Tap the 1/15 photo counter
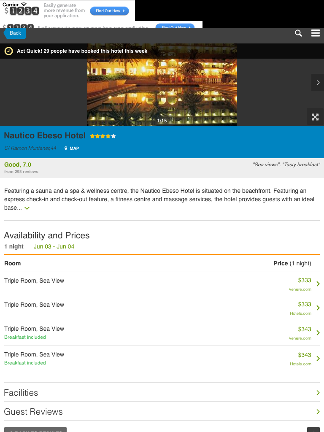The width and height of the screenshot is (324, 432). 162,121
